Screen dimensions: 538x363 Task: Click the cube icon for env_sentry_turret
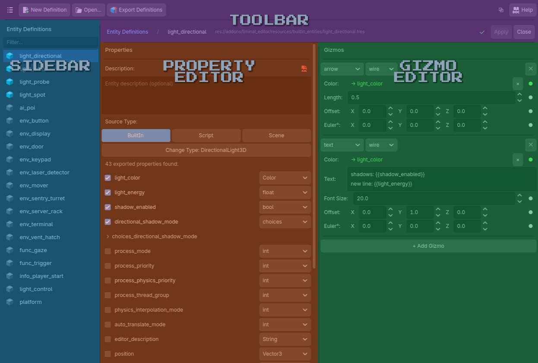click(9, 199)
